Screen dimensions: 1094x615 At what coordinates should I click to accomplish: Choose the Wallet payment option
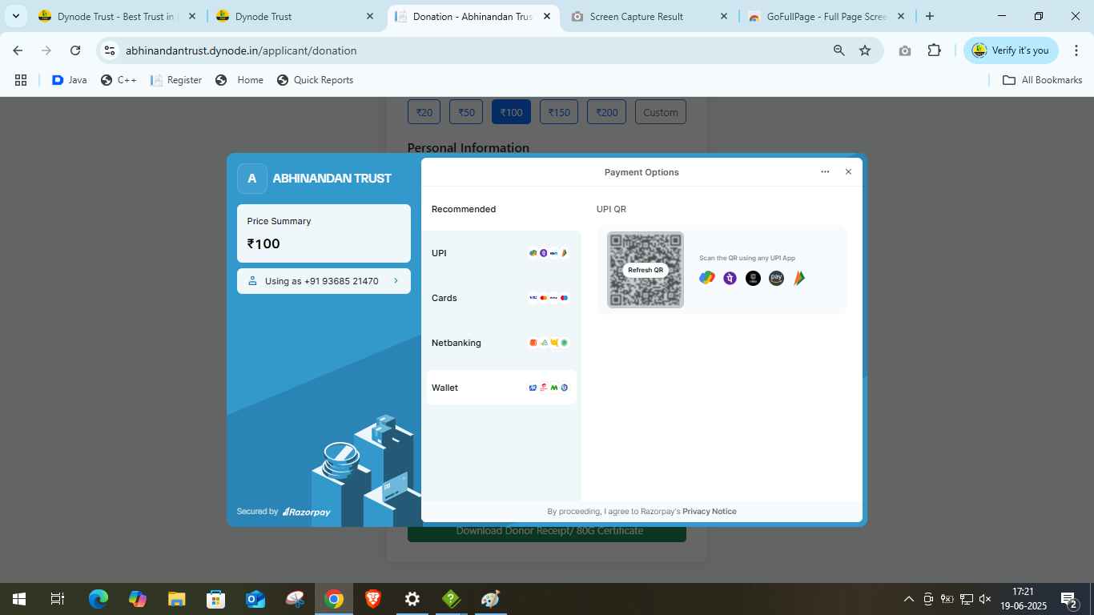pos(501,388)
